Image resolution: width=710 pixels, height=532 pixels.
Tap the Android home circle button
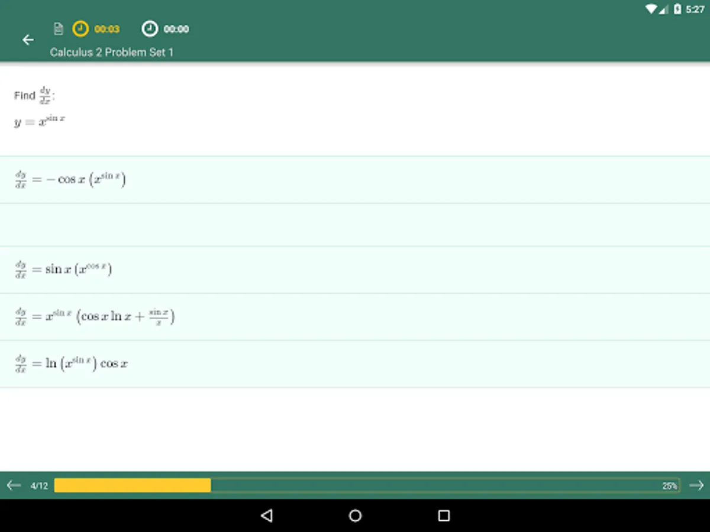coord(355,515)
